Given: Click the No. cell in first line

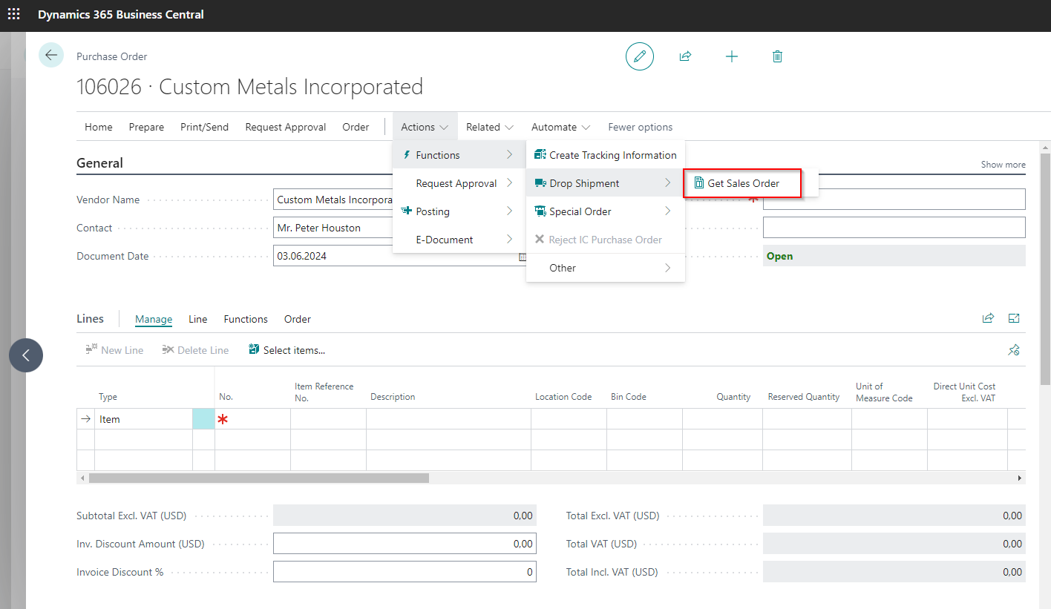Looking at the screenshot, I should 252,419.
